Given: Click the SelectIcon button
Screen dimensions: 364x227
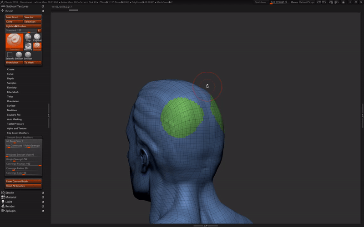Looking at the screenshot, I should point(32,21).
